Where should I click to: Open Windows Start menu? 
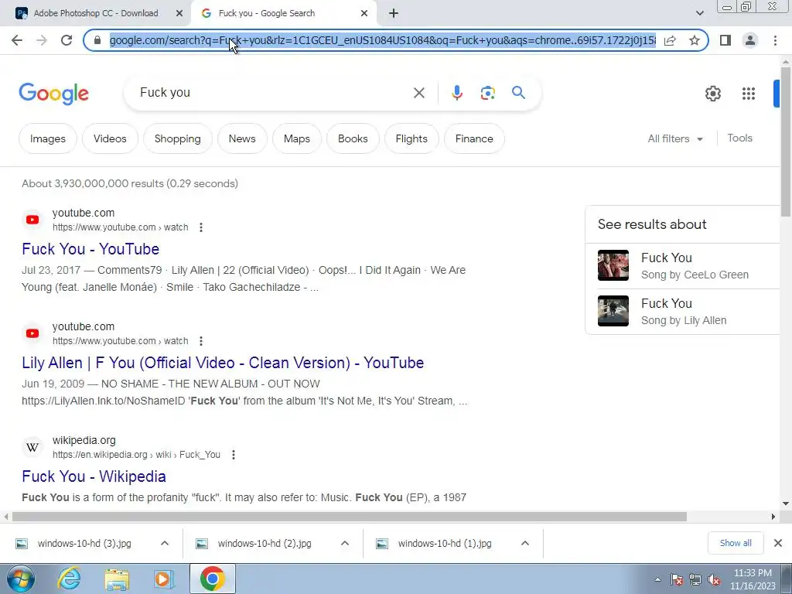pos(21,579)
